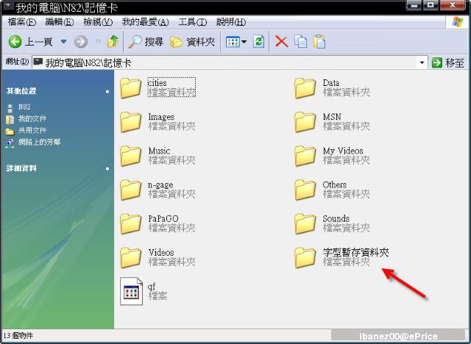Open the n-gage folder
This screenshot has height=344, width=471.
pyautogui.click(x=131, y=190)
